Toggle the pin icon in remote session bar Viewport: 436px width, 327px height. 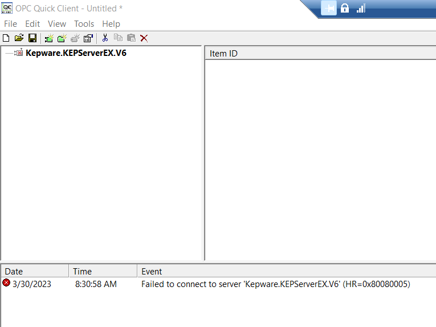pos(329,8)
